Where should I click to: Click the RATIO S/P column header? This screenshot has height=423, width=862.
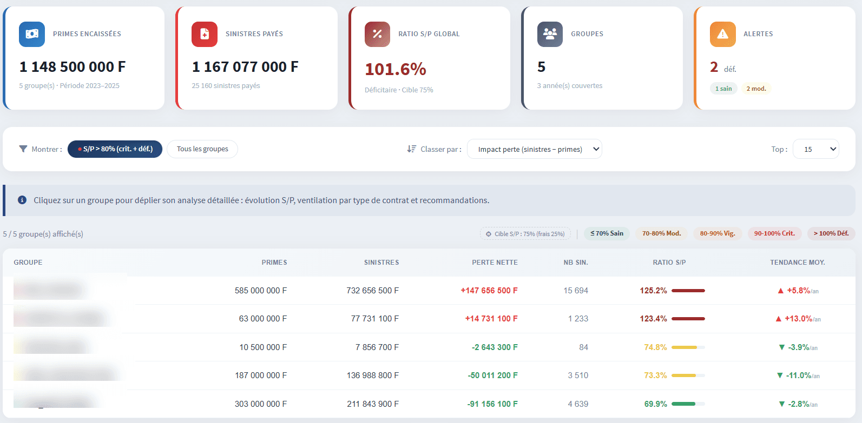coord(669,263)
